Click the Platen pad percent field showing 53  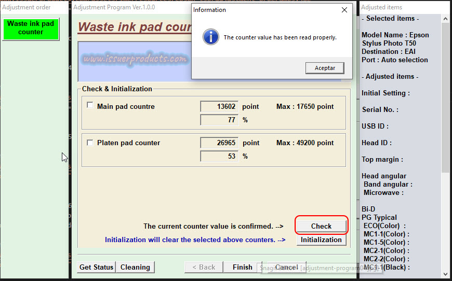219,156
